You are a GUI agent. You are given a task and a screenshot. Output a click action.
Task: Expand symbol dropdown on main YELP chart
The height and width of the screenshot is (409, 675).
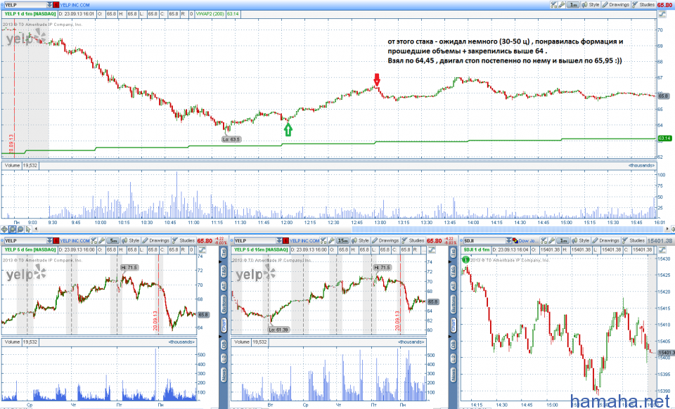49,5
